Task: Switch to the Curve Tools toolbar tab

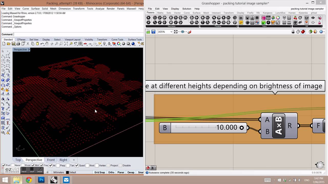Action: (117, 40)
